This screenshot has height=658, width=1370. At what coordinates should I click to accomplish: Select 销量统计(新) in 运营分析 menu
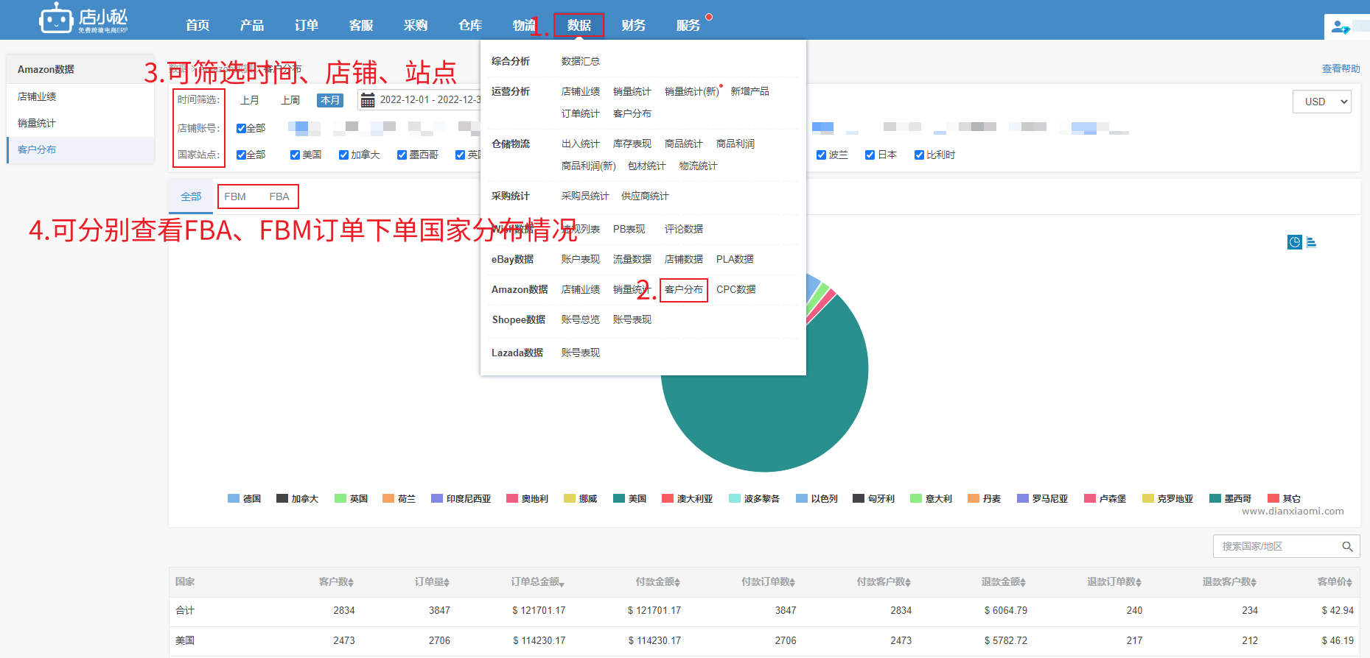coord(692,91)
